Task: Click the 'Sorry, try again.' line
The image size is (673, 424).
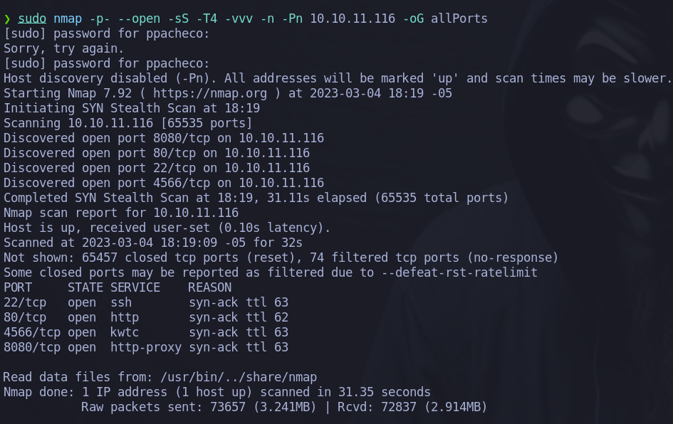Action: (x=63, y=49)
